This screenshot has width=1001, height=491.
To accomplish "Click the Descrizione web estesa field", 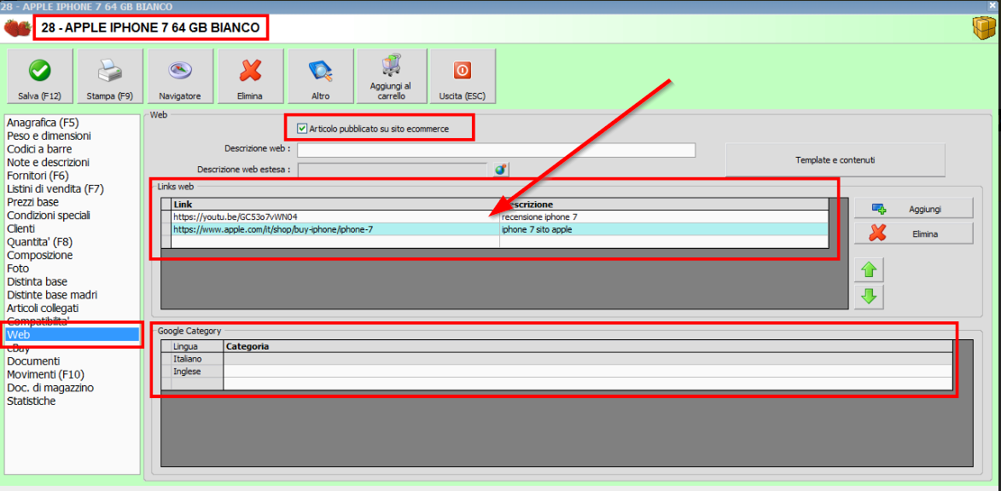I will click(393, 170).
